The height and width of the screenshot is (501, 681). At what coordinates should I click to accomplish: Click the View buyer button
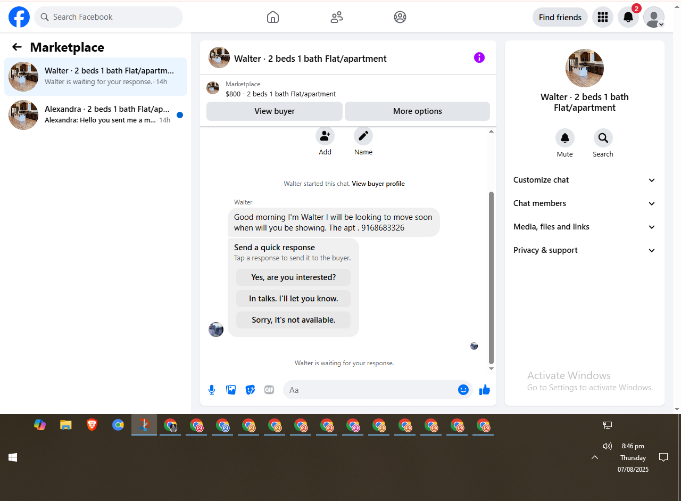pyautogui.click(x=275, y=111)
